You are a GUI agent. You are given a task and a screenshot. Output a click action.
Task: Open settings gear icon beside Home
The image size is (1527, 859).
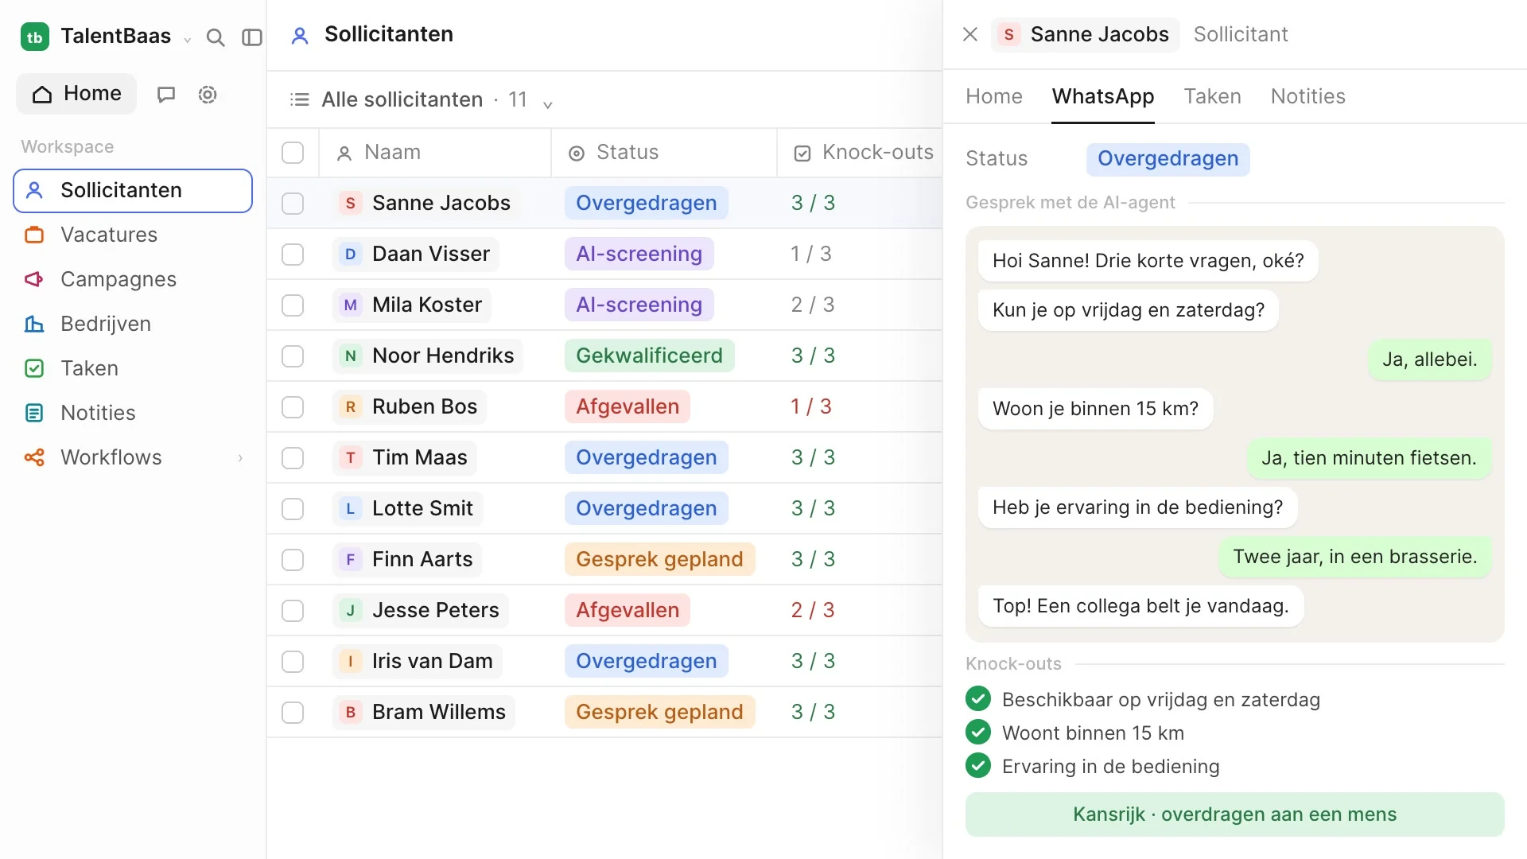208,95
